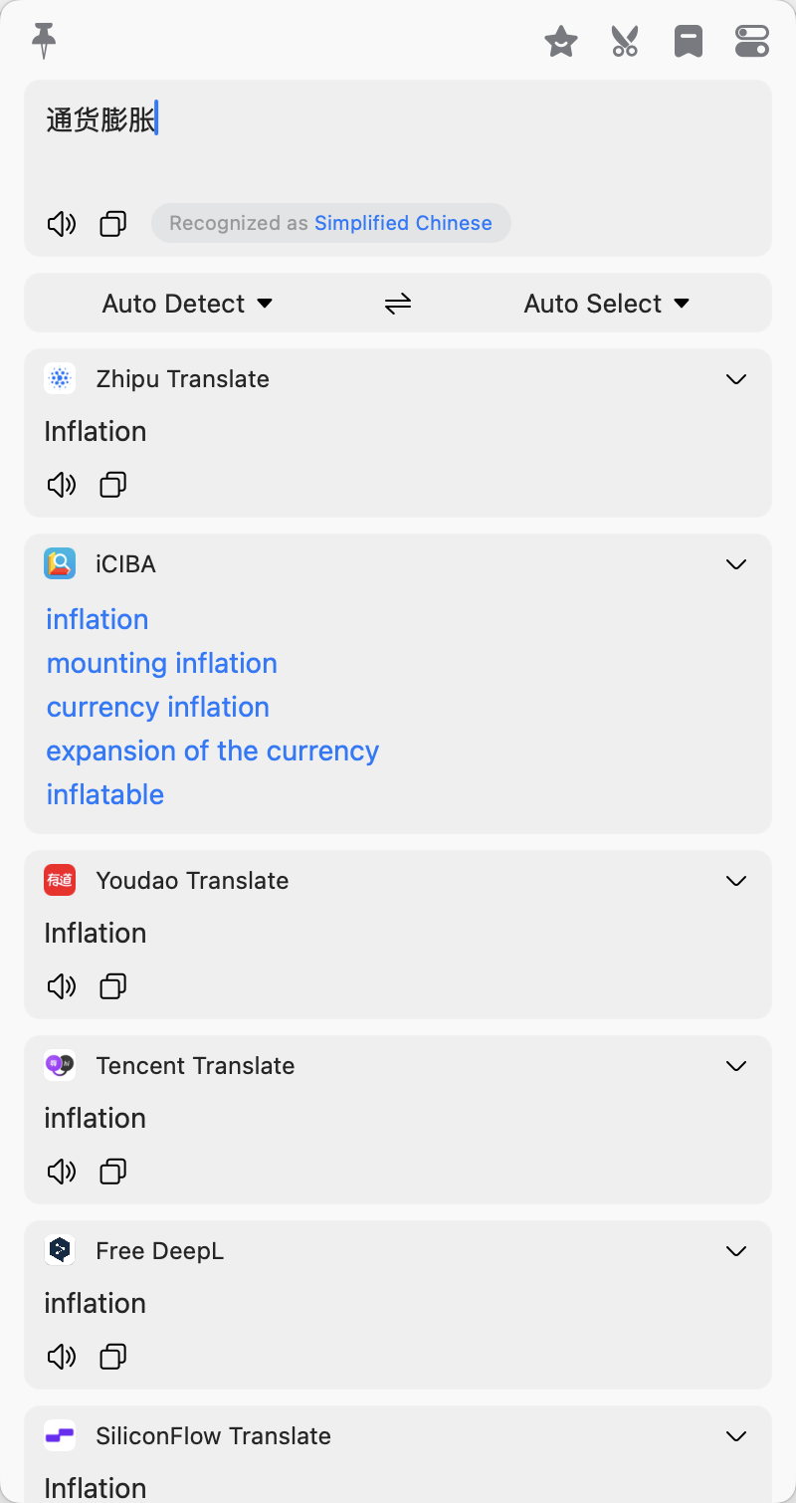This screenshot has height=1503, width=796.
Task: Play audio of the Chinese input text
Action: click(62, 224)
